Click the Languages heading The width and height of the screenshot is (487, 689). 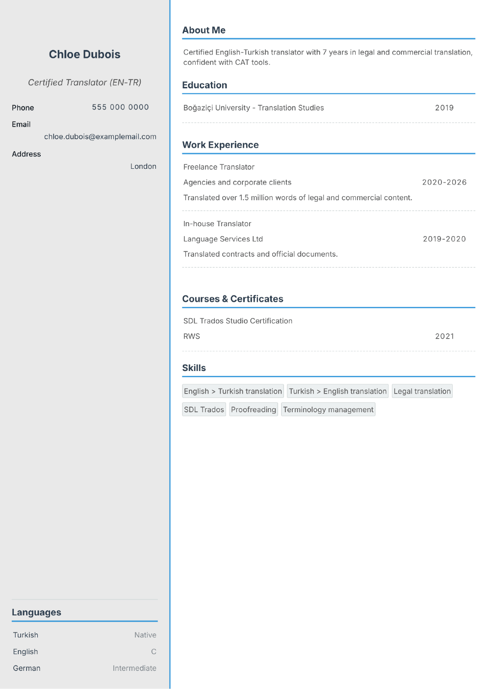click(x=36, y=612)
